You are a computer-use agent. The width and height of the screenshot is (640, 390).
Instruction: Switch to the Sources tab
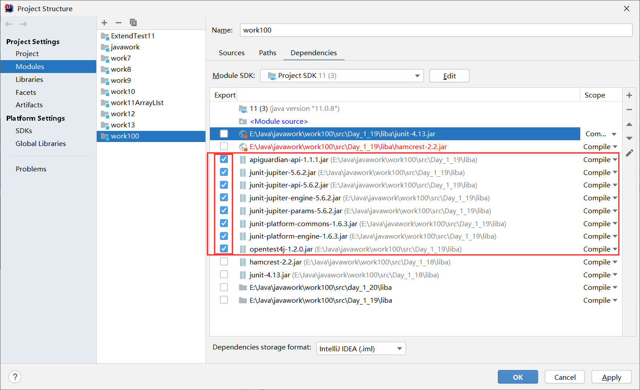click(232, 53)
